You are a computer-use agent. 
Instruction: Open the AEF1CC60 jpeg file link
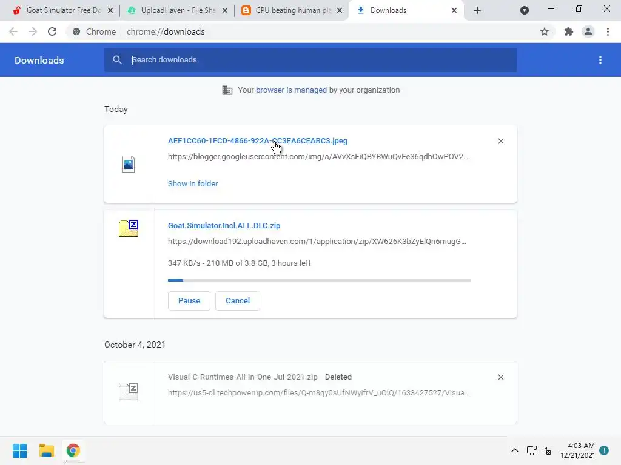pos(257,141)
